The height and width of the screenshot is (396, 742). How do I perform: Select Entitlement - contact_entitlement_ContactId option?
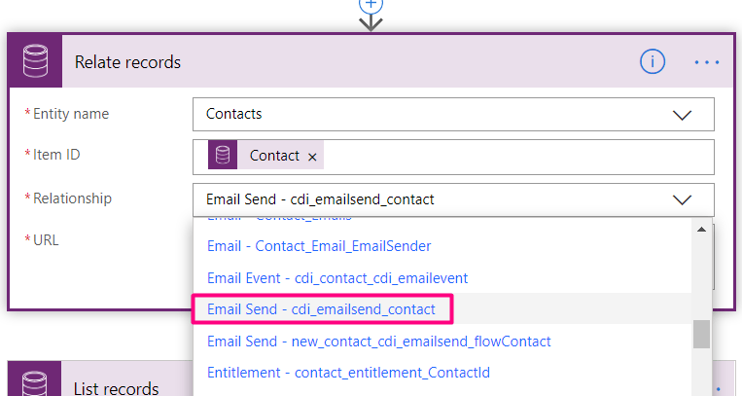point(348,373)
